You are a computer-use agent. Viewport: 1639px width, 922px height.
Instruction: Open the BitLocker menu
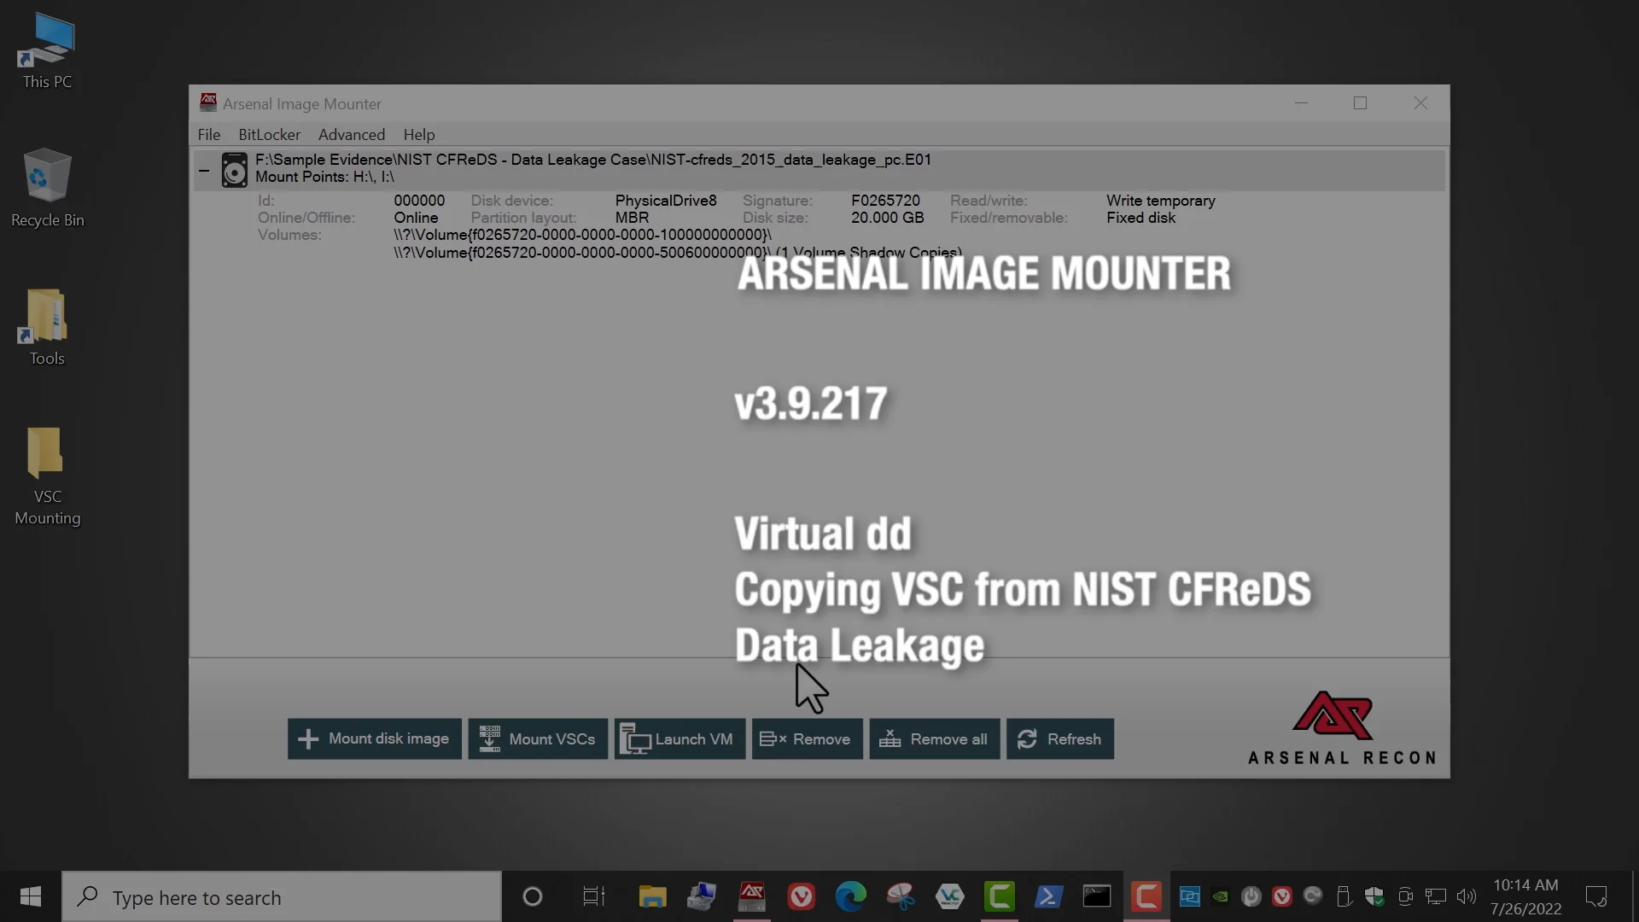coord(269,134)
